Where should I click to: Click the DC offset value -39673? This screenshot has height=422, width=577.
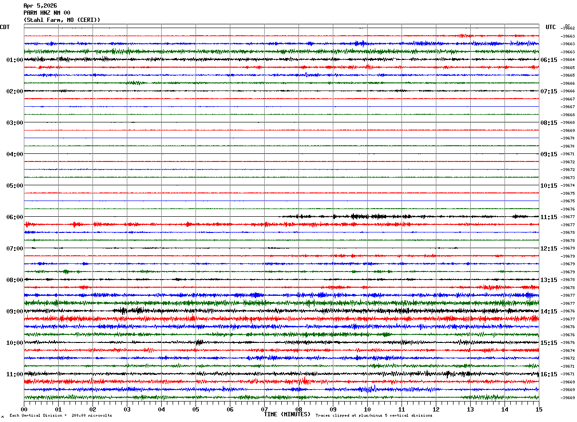coord(568,178)
